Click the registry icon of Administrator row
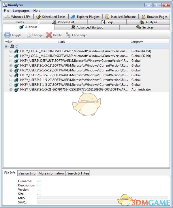 [x=16, y=90]
